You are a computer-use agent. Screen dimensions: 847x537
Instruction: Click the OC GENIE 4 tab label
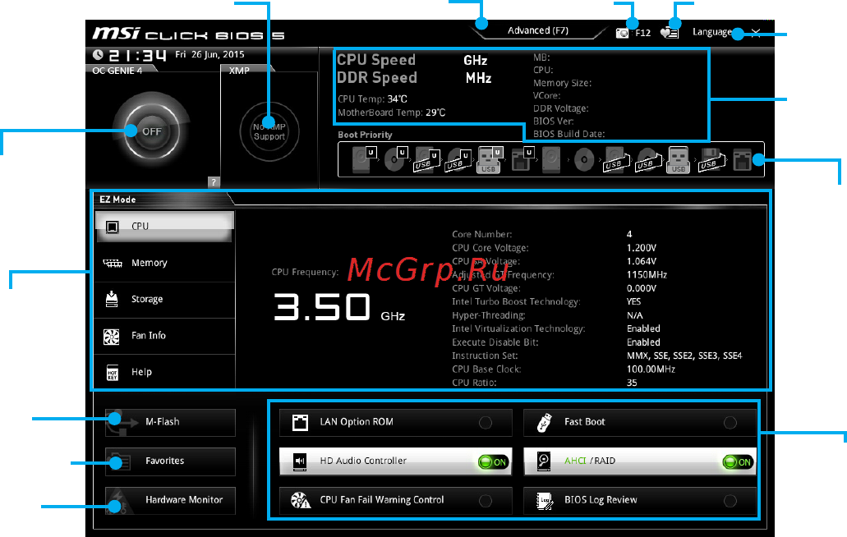tap(117, 71)
